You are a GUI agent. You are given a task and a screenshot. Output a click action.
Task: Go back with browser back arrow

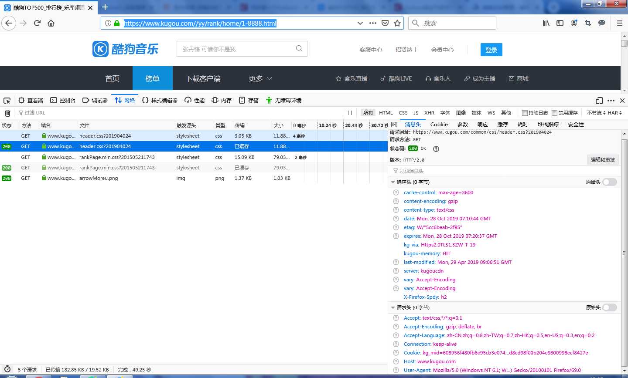coord(9,23)
